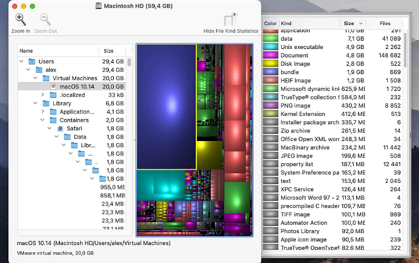Click the cyan Unix executable color swatch
419x263 pixels.
tap(270, 47)
